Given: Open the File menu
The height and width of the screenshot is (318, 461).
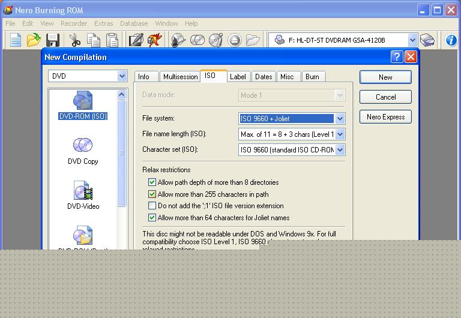Looking at the screenshot, I should (10, 23).
